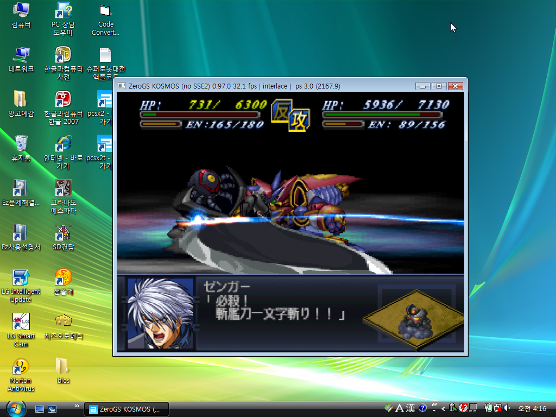Open the Windows Start orb

pyautogui.click(x=16, y=408)
